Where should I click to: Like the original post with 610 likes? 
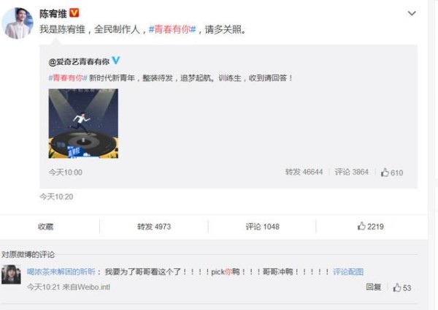coord(391,173)
